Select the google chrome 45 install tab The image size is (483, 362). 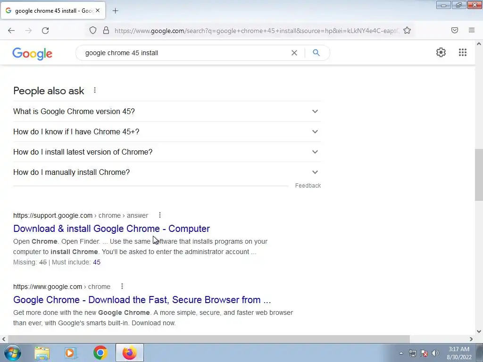click(x=53, y=10)
